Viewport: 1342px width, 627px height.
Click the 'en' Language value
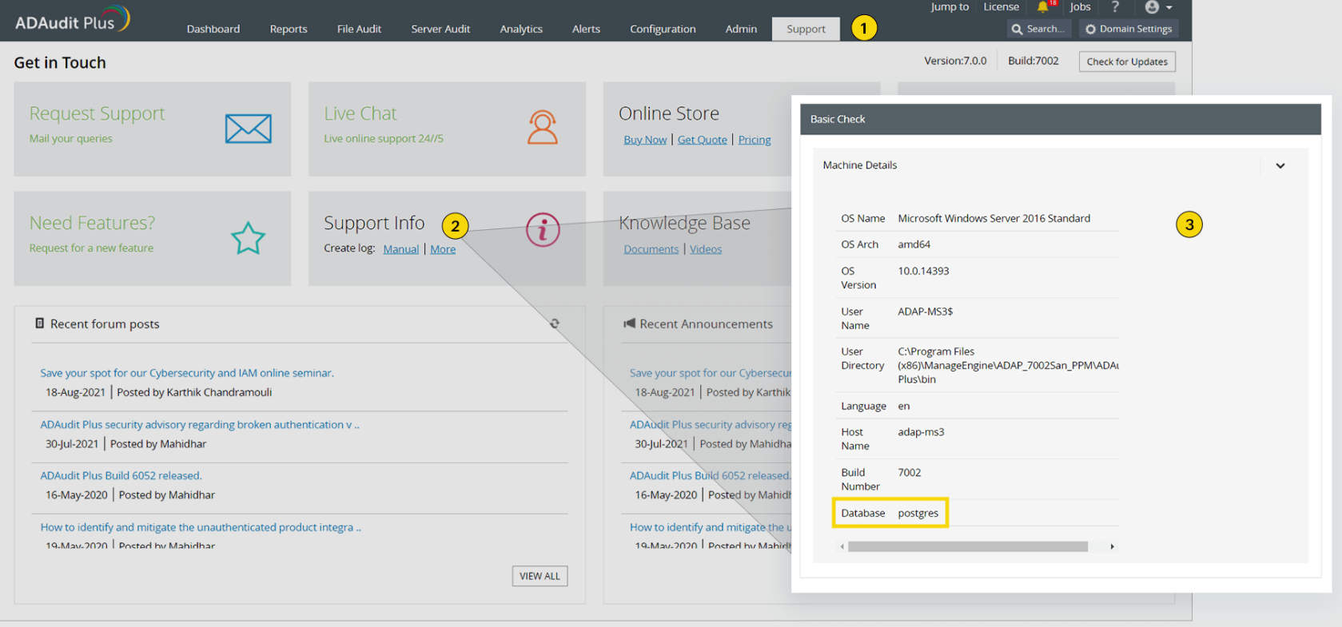903,406
